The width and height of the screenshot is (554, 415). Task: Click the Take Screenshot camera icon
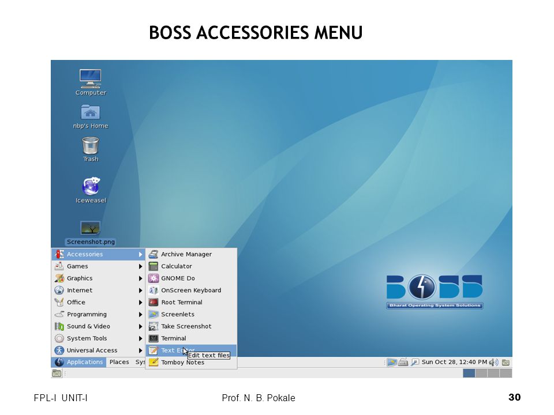tap(154, 326)
